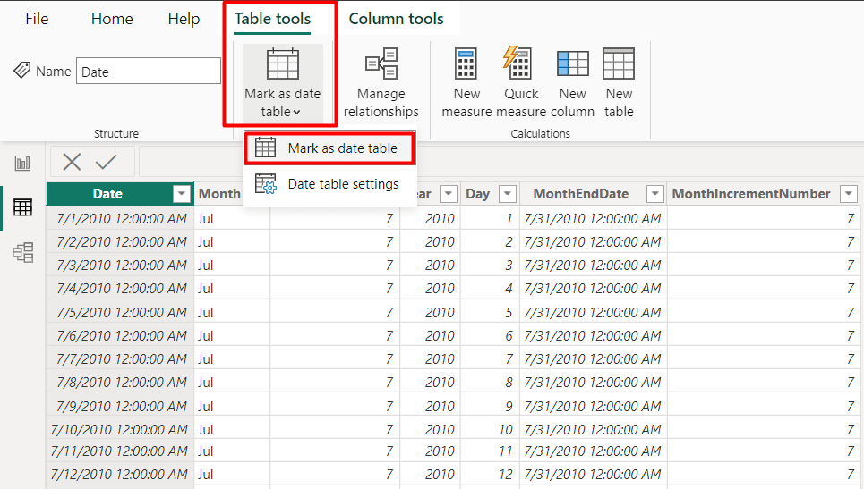Open Manage relationships
Screen dimensions: 864x489
(x=381, y=83)
